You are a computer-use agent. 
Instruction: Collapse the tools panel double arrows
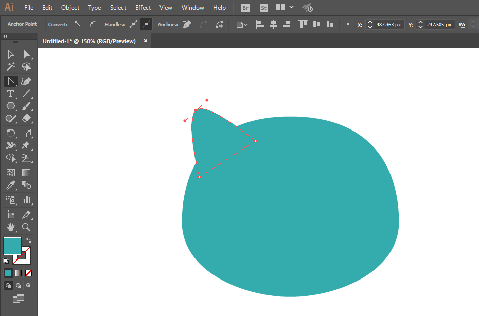tap(5, 36)
